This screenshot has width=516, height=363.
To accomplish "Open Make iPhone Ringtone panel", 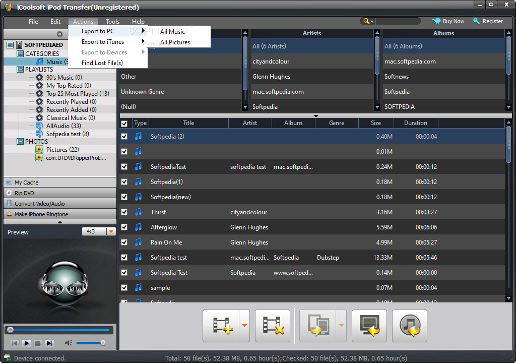I will pos(60,214).
